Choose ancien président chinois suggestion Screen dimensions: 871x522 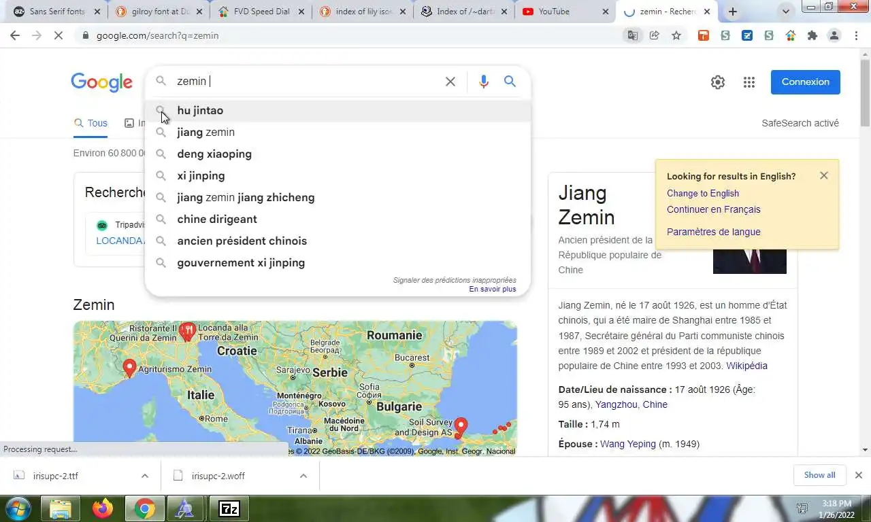tap(338, 241)
